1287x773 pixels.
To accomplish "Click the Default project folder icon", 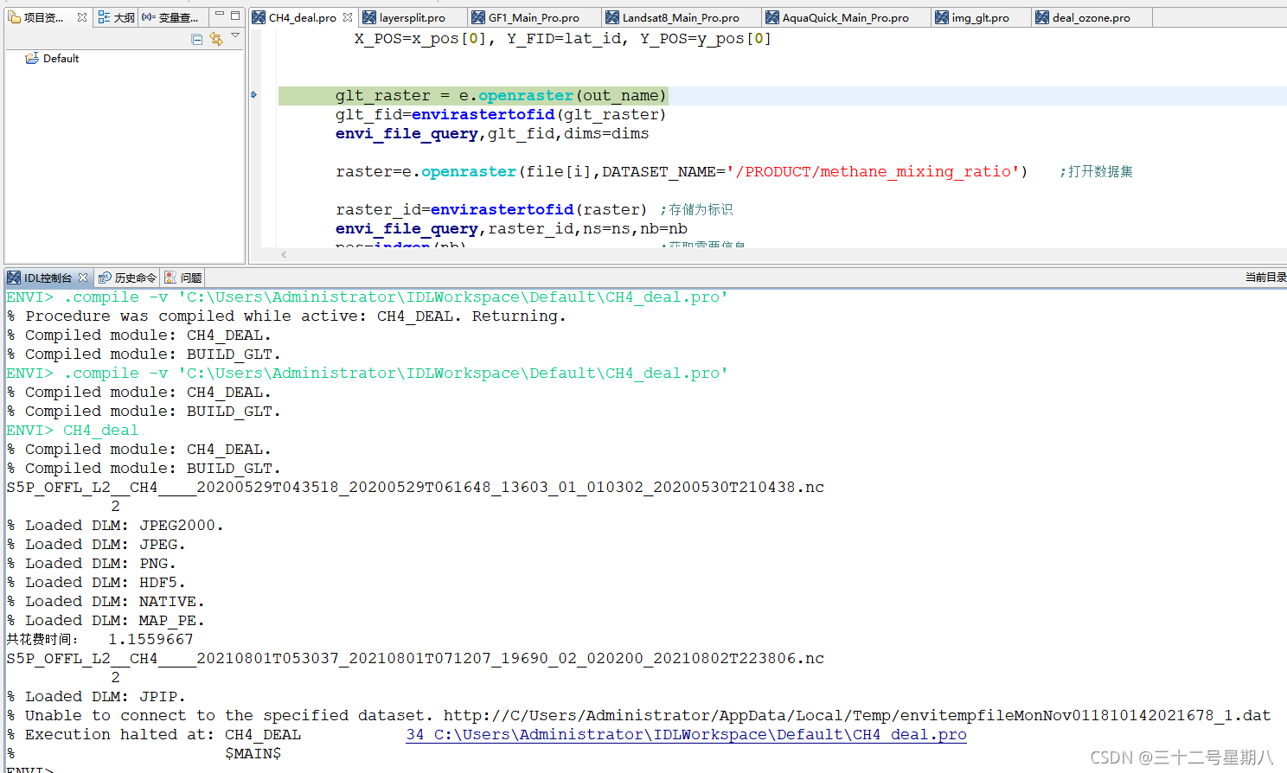I will [x=32, y=58].
